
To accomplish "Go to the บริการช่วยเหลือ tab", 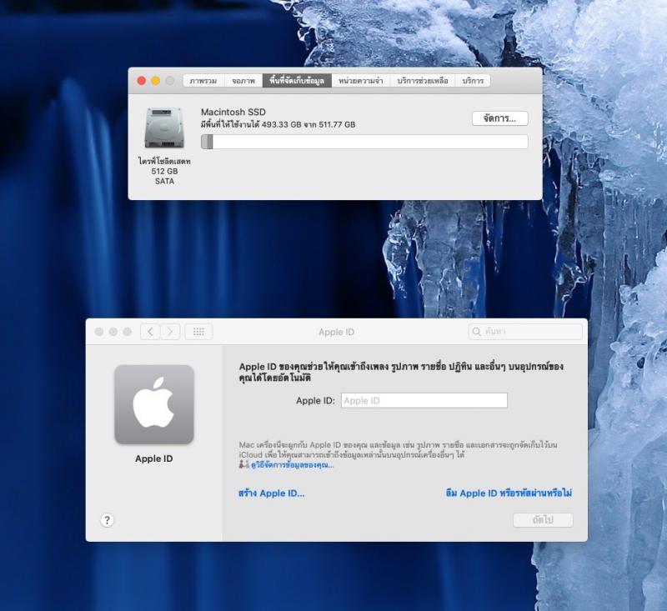I will pos(423,81).
